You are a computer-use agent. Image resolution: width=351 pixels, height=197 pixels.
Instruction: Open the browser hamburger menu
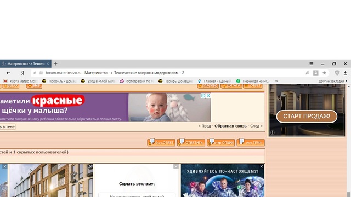click(311, 63)
